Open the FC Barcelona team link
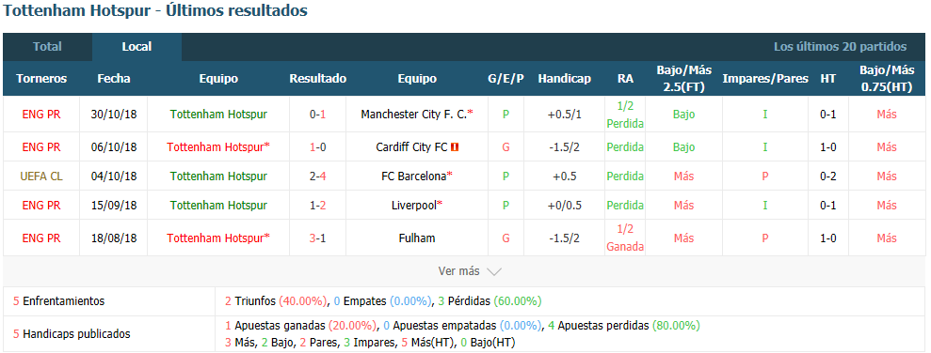The image size is (931, 353). tap(413, 176)
